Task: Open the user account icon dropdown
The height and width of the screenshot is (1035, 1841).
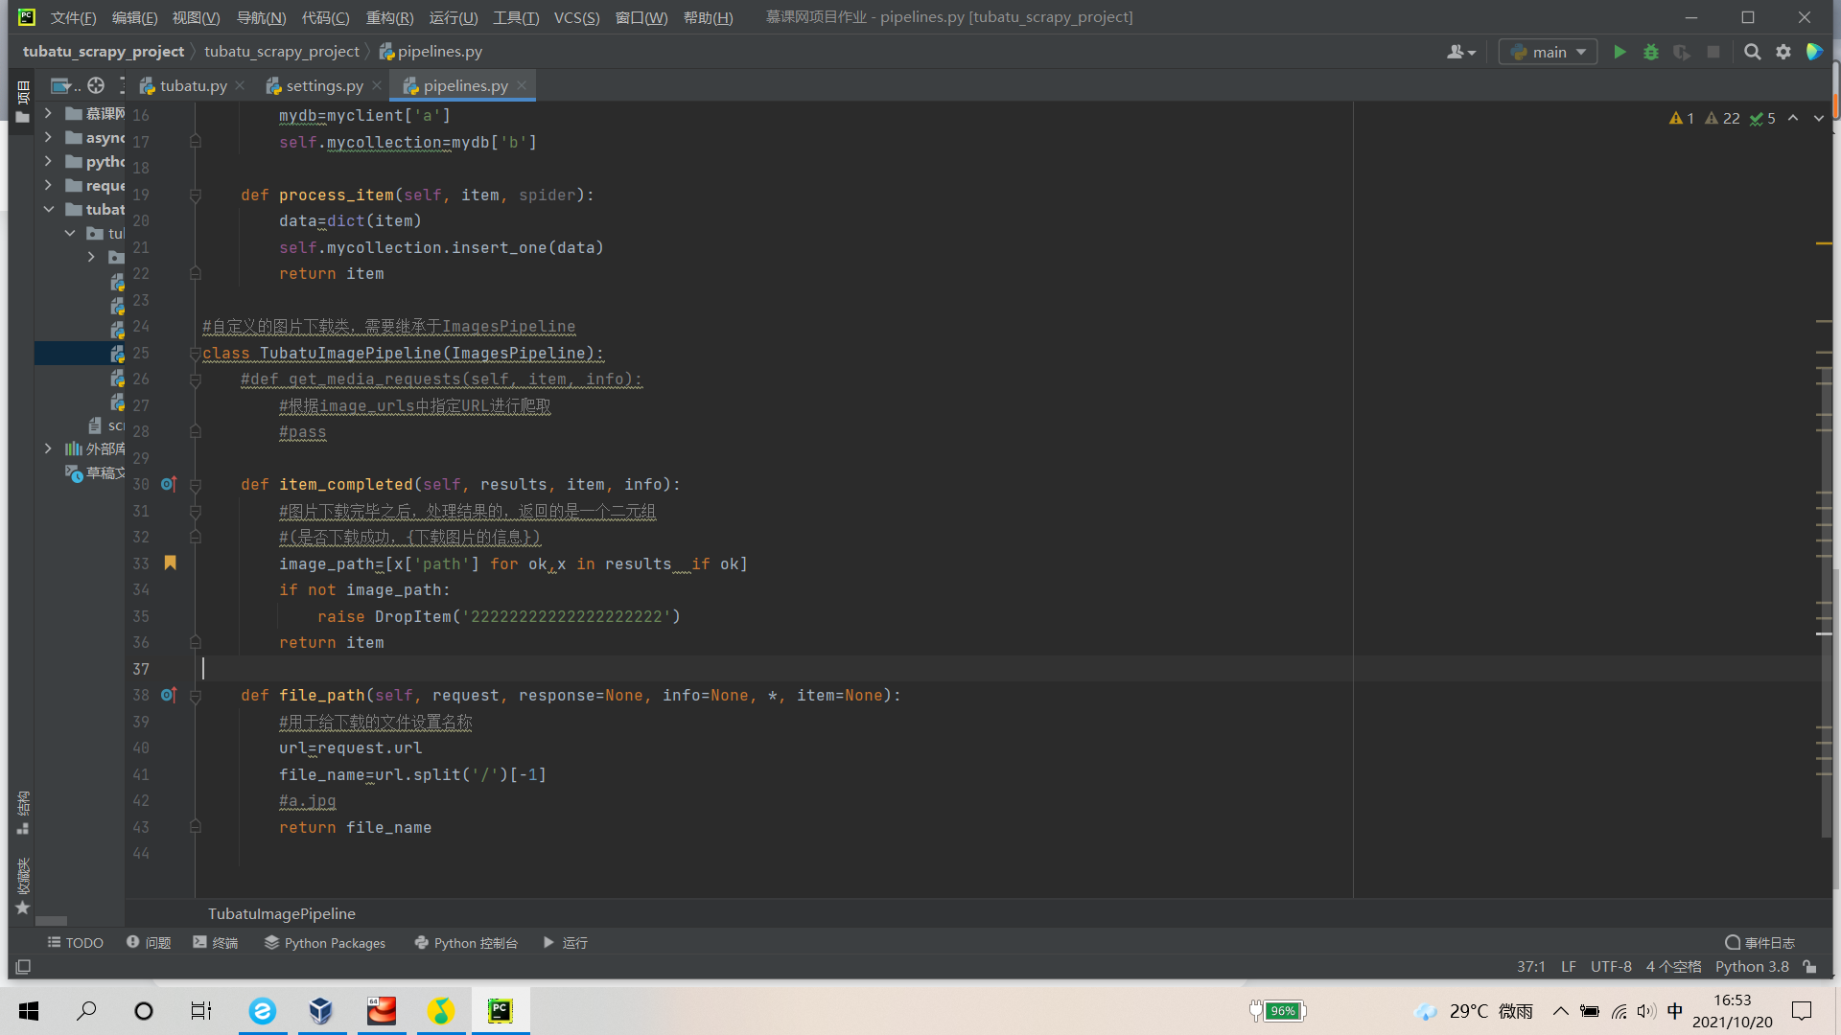Action: point(1461,52)
